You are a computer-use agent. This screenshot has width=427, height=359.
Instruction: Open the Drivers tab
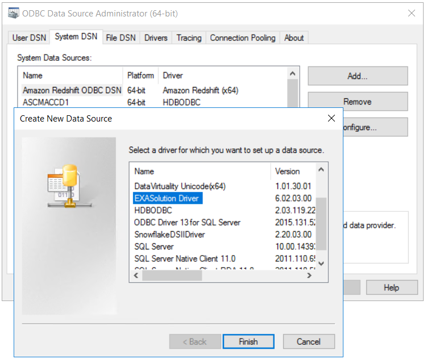point(156,37)
